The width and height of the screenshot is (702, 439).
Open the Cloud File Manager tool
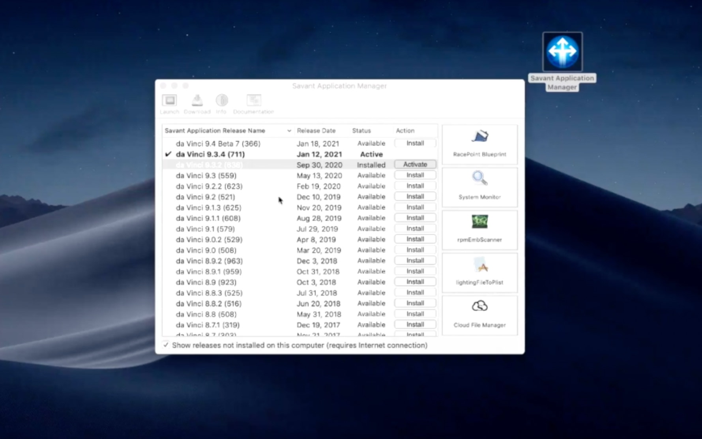pos(479,315)
